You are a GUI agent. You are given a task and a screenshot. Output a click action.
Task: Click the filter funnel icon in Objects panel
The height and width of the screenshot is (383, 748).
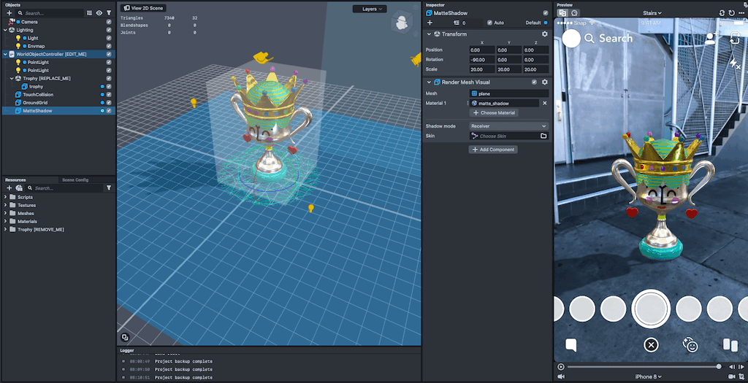(109, 13)
